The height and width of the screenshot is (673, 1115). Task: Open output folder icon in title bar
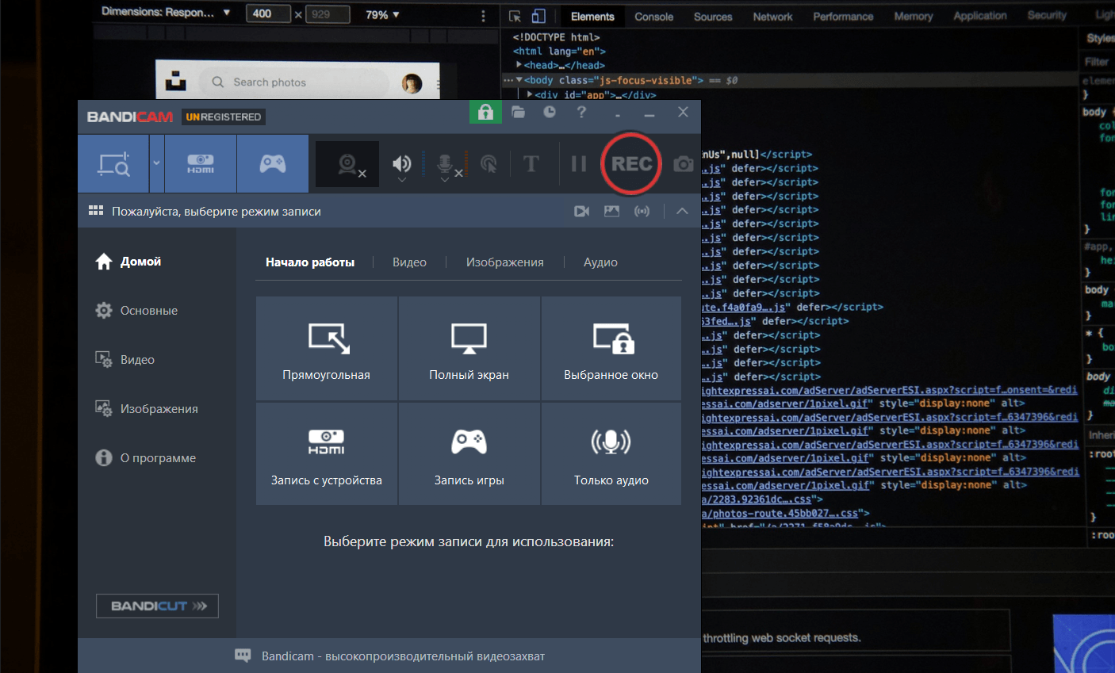[x=519, y=112]
